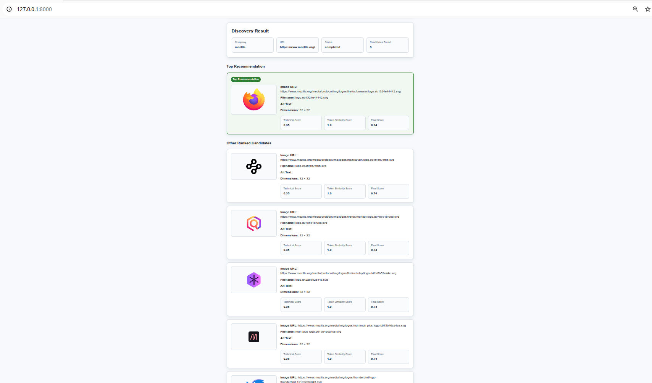Focus the address bar showing 127.0.0.1:8000

coord(34,9)
